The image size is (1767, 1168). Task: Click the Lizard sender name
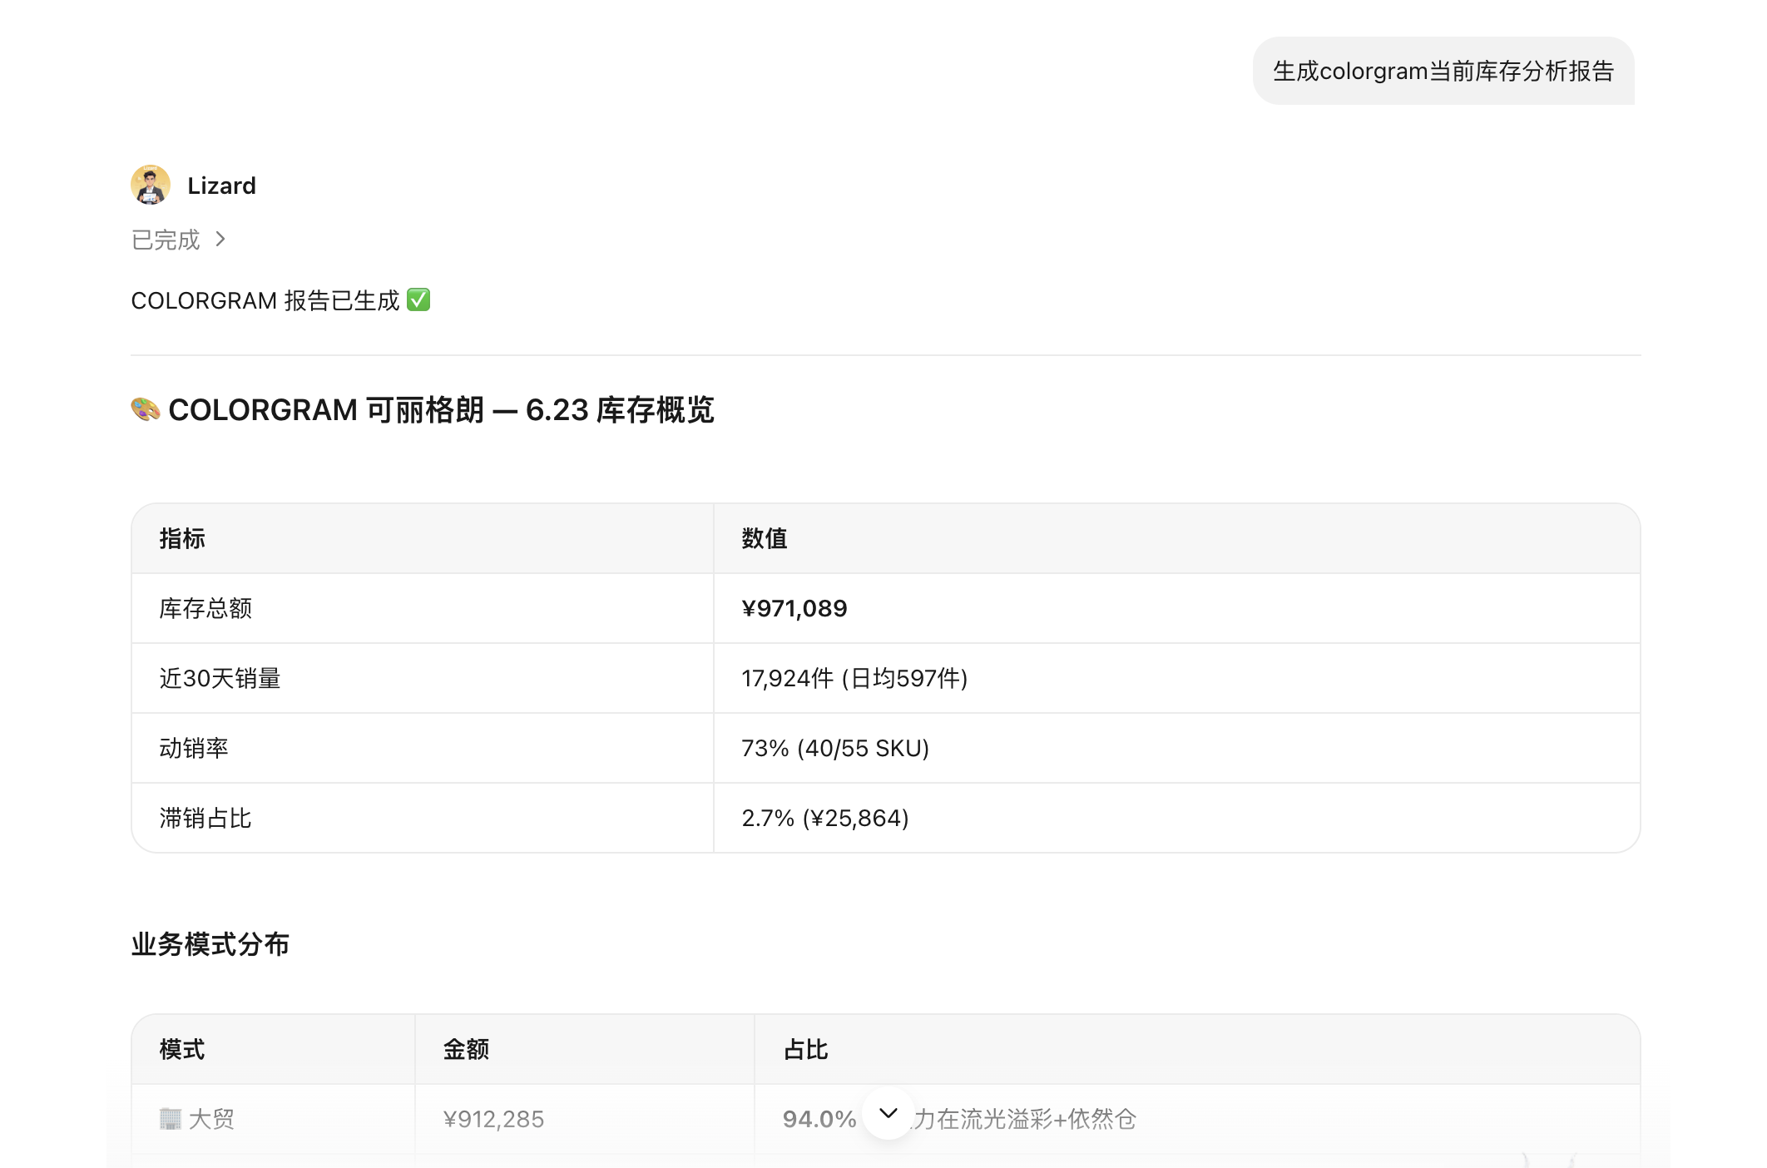[221, 186]
